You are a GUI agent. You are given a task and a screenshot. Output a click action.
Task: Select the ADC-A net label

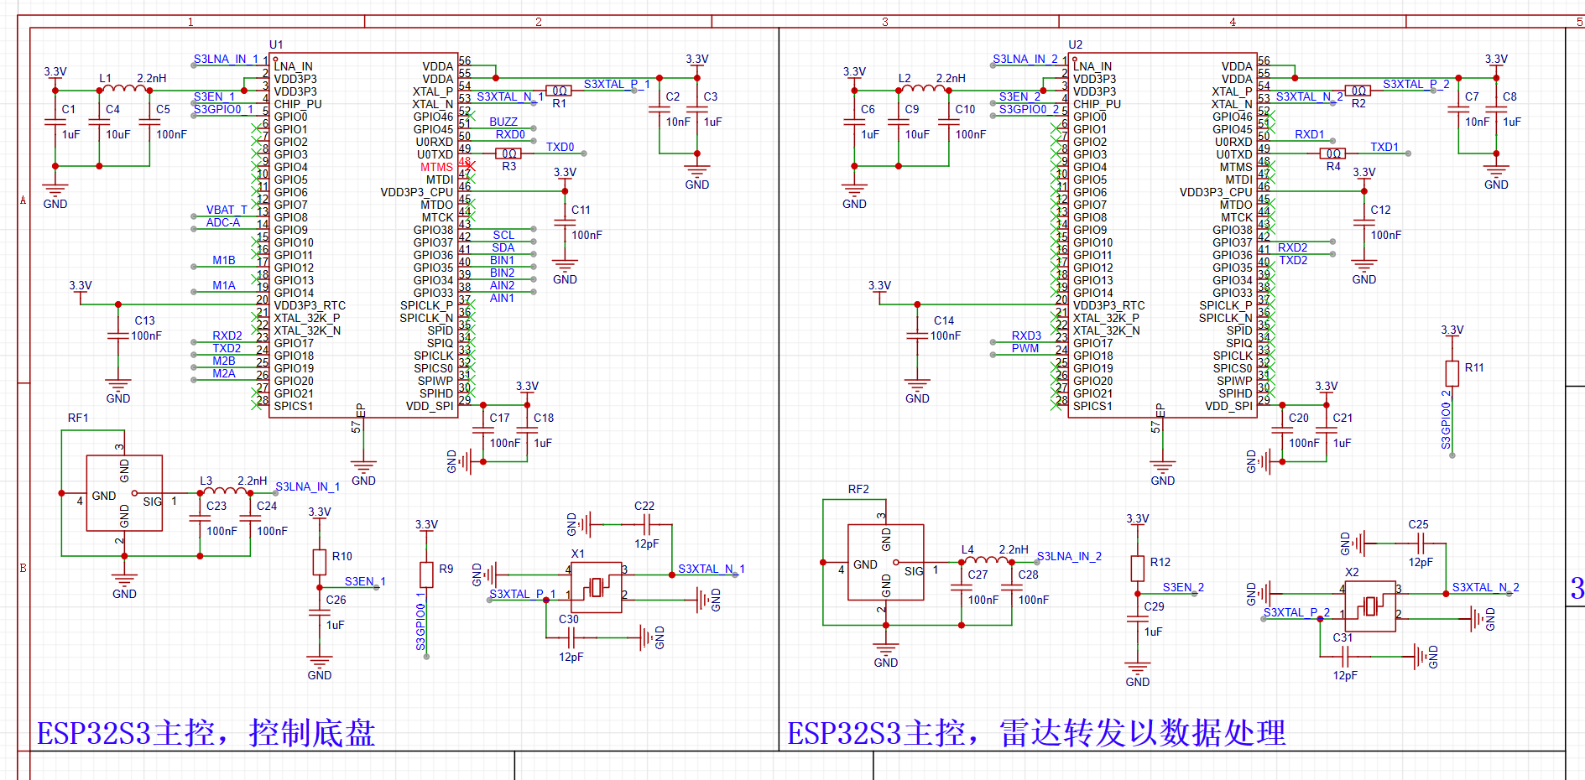[x=223, y=222]
